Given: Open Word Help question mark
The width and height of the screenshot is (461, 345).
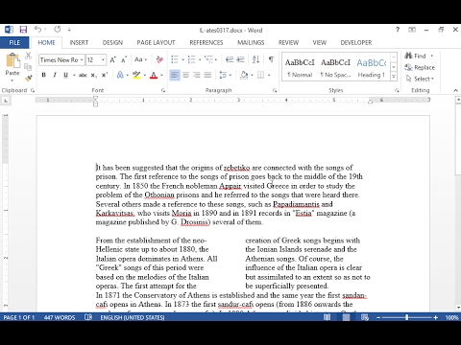Looking at the screenshot, I should [398, 30].
